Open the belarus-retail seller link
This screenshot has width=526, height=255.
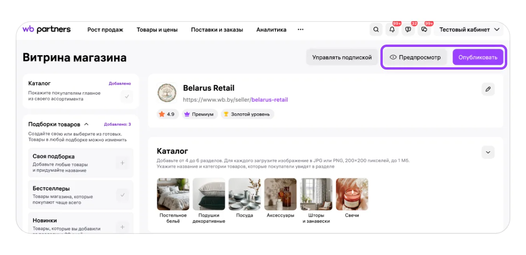point(269,100)
